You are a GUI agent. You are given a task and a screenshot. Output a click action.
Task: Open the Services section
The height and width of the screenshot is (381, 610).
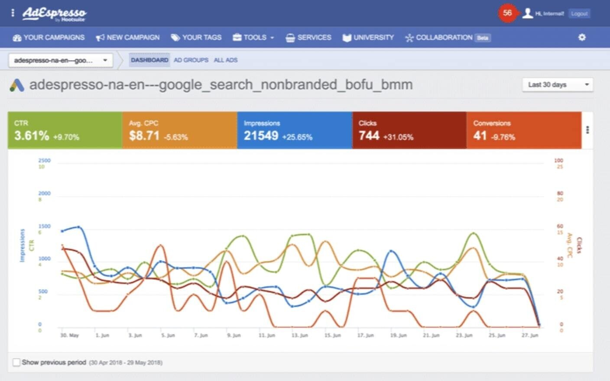point(308,38)
